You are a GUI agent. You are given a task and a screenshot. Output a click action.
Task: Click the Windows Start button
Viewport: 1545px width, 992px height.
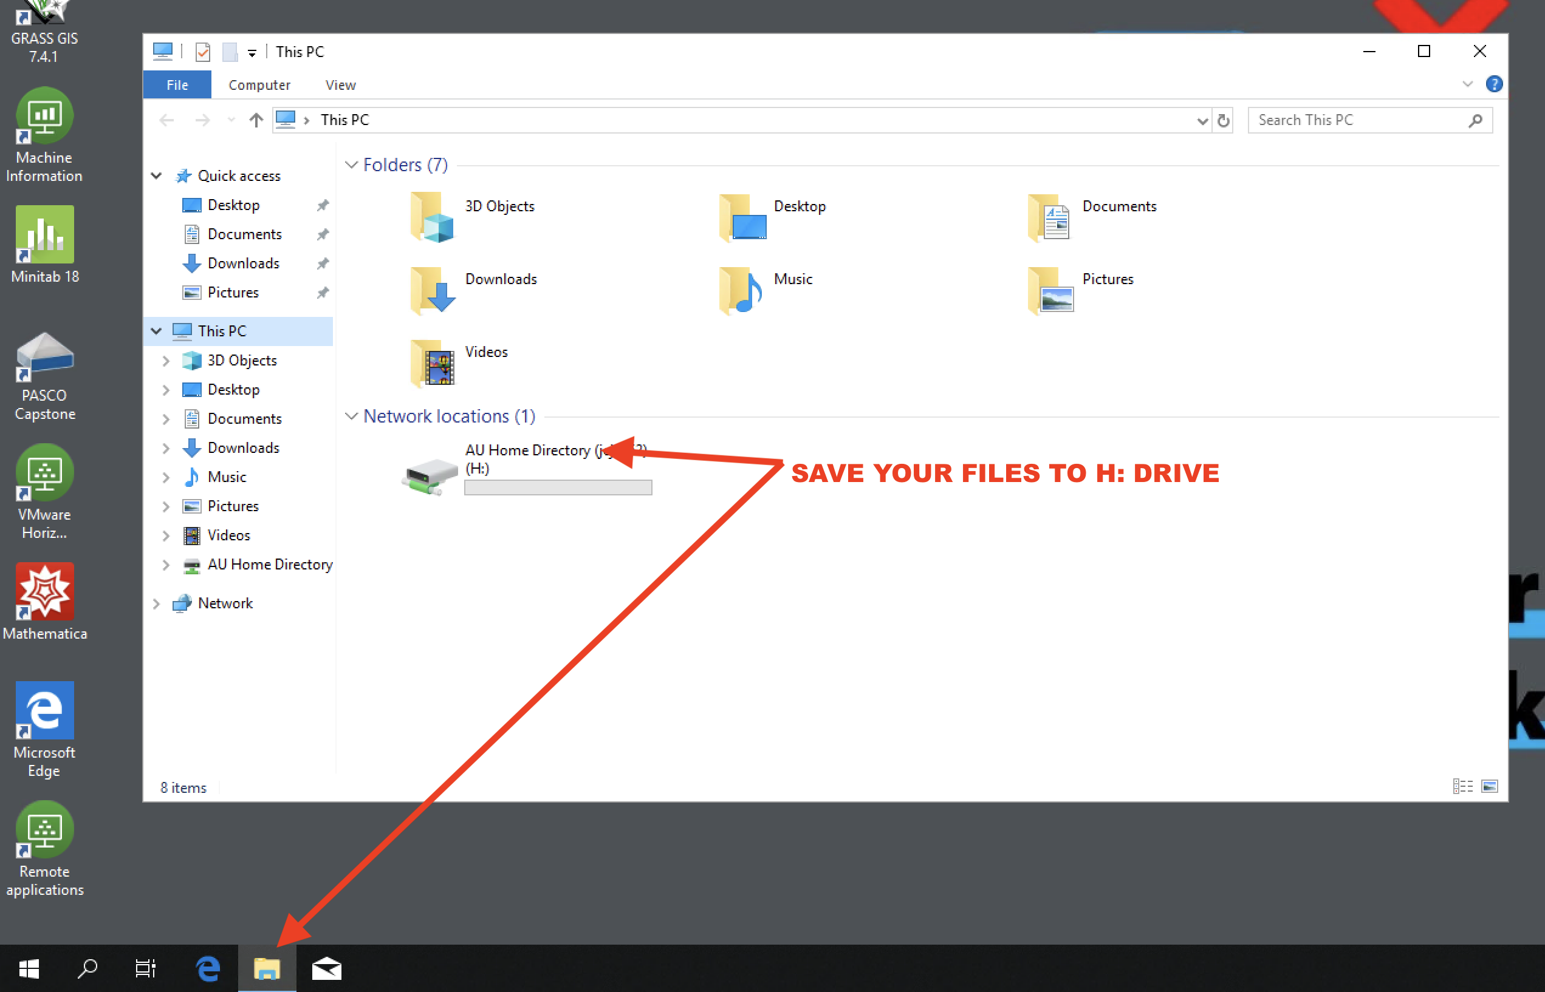point(29,968)
